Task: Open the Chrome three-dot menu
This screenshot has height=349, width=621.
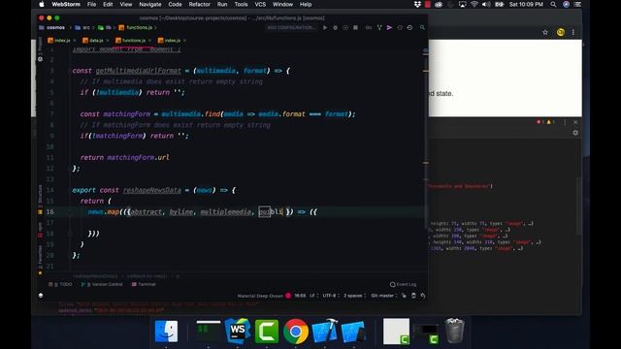Action: coord(573,32)
